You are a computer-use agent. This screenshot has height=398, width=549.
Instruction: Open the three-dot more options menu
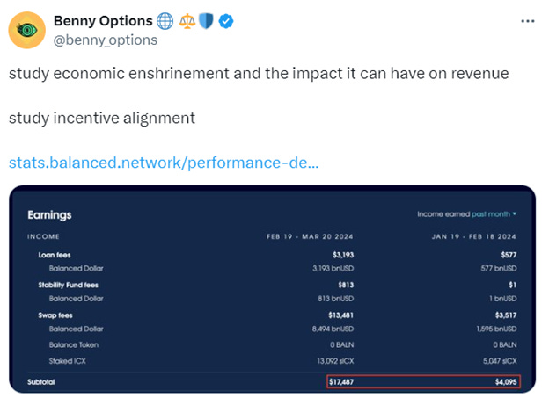pyautogui.click(x=528, y=21)
